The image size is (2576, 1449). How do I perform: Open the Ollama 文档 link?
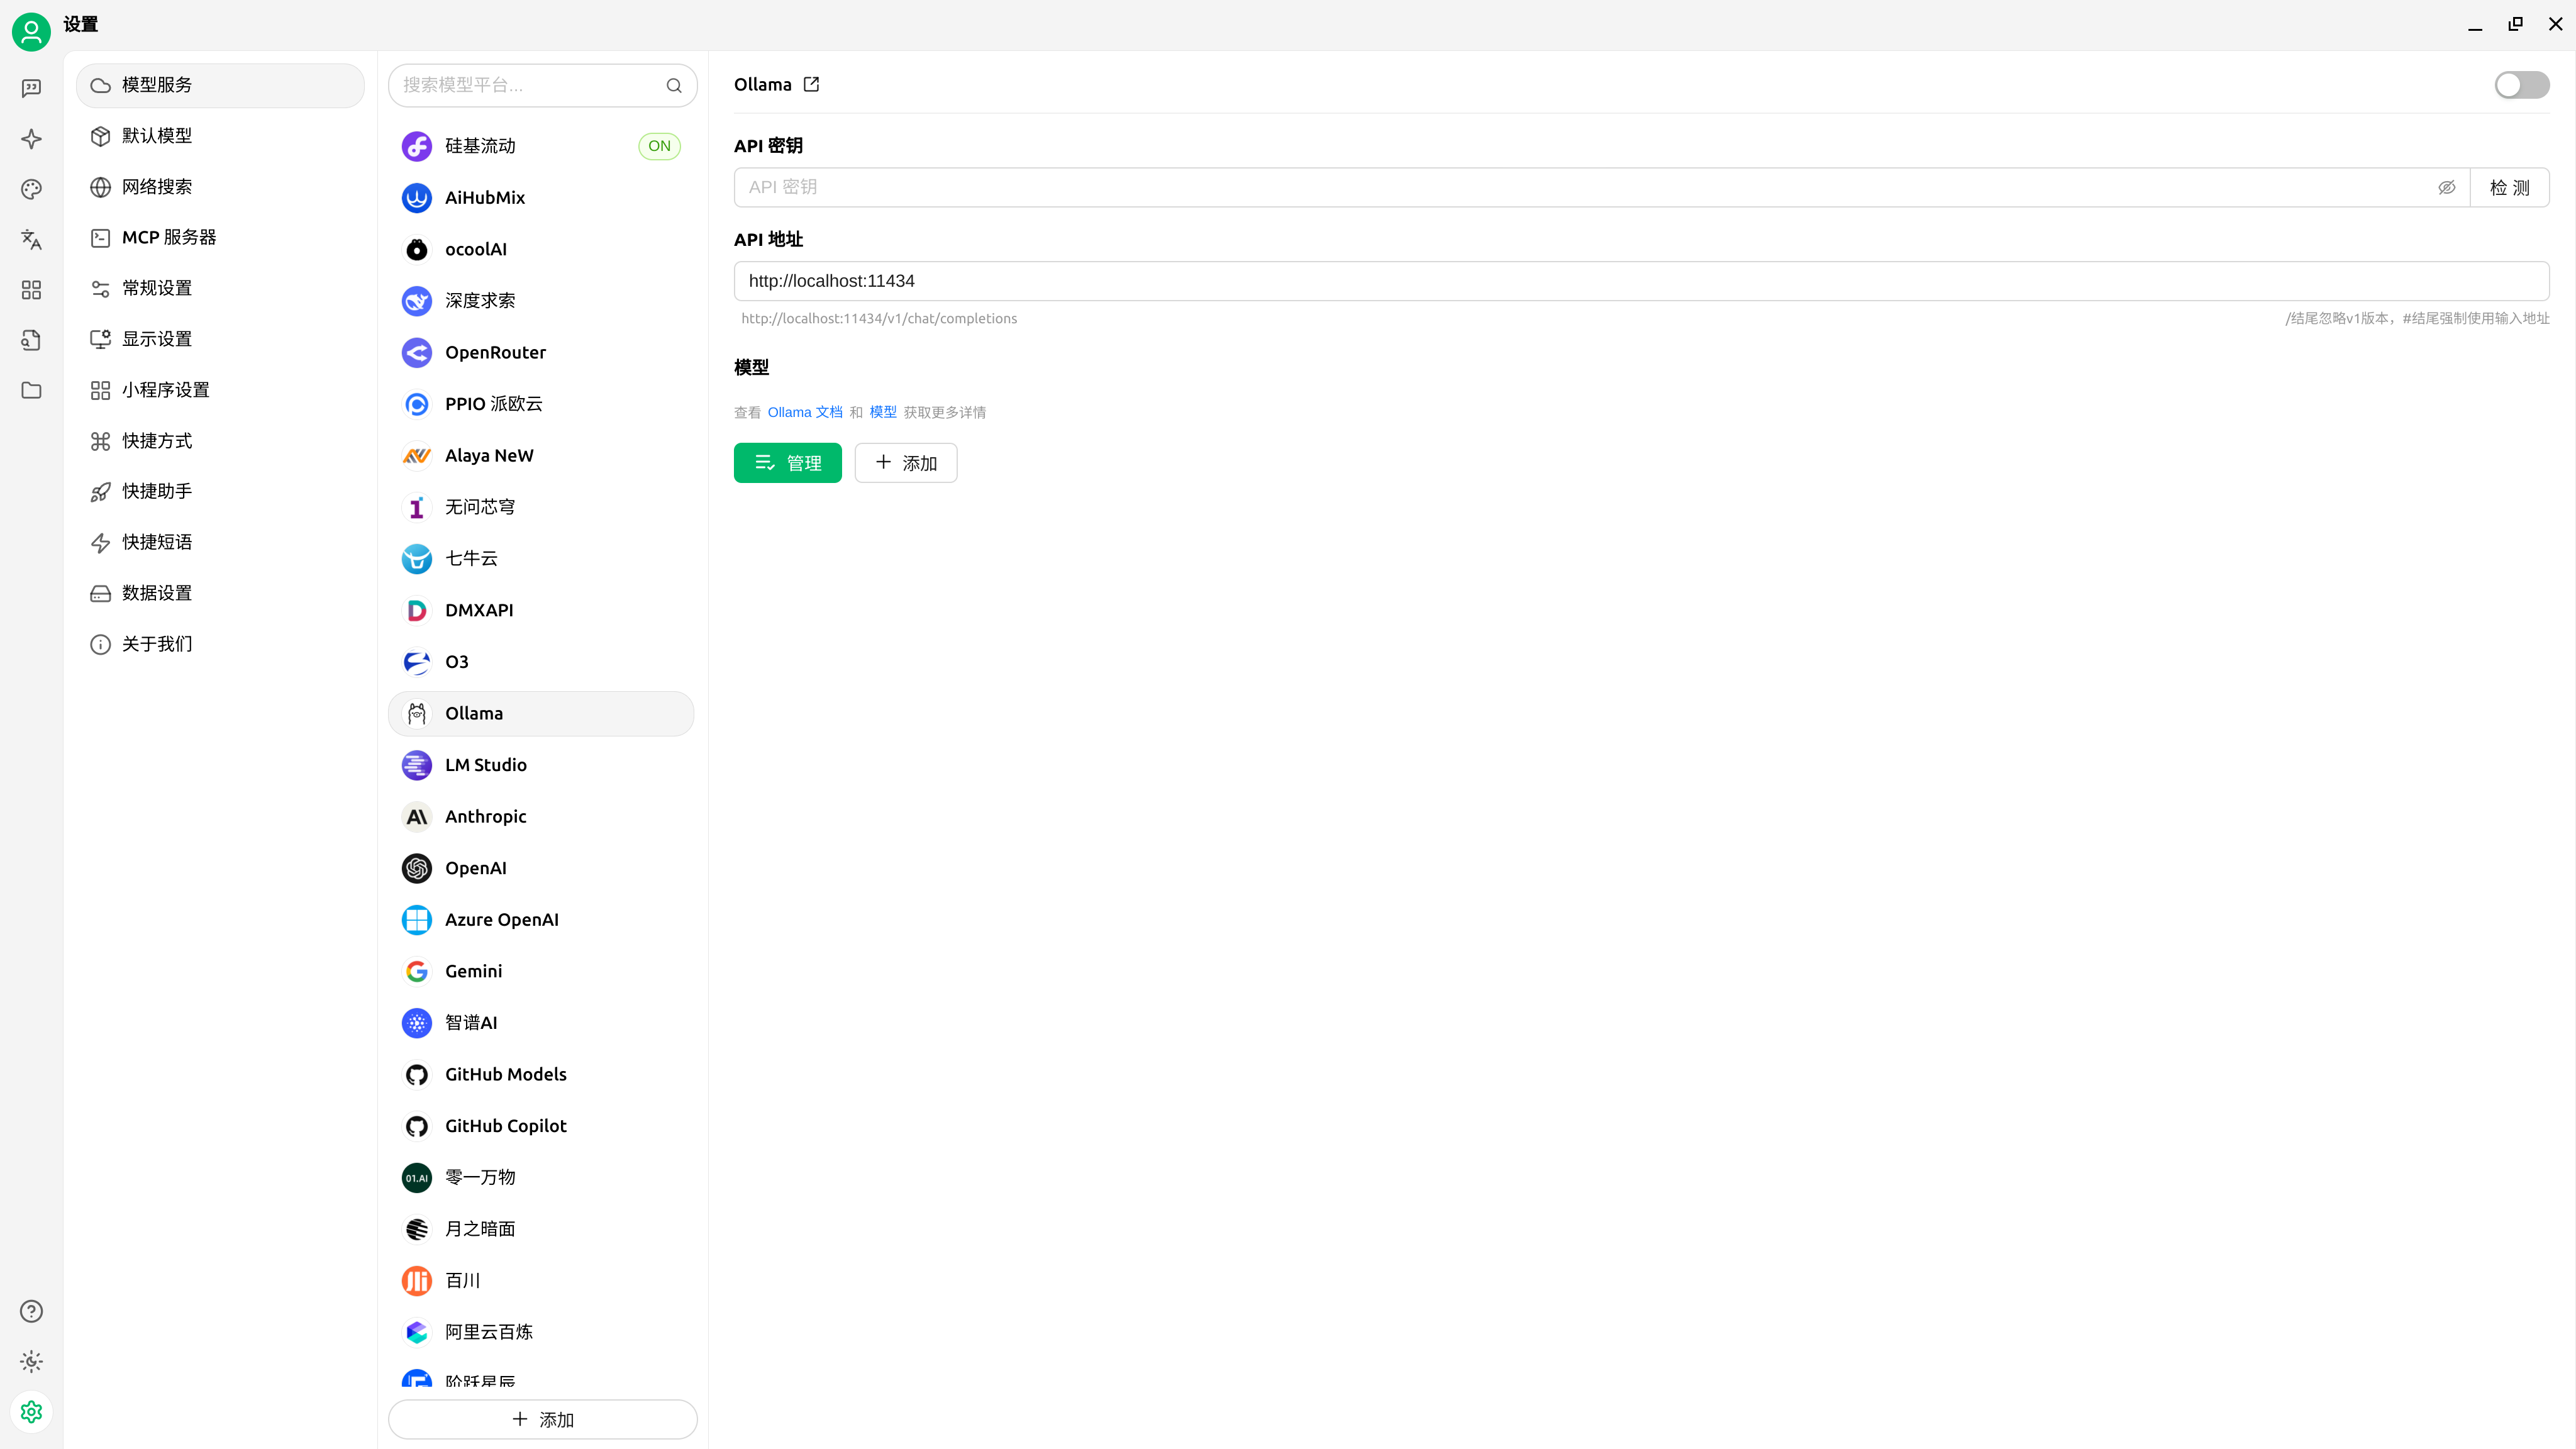pos(804,413)
